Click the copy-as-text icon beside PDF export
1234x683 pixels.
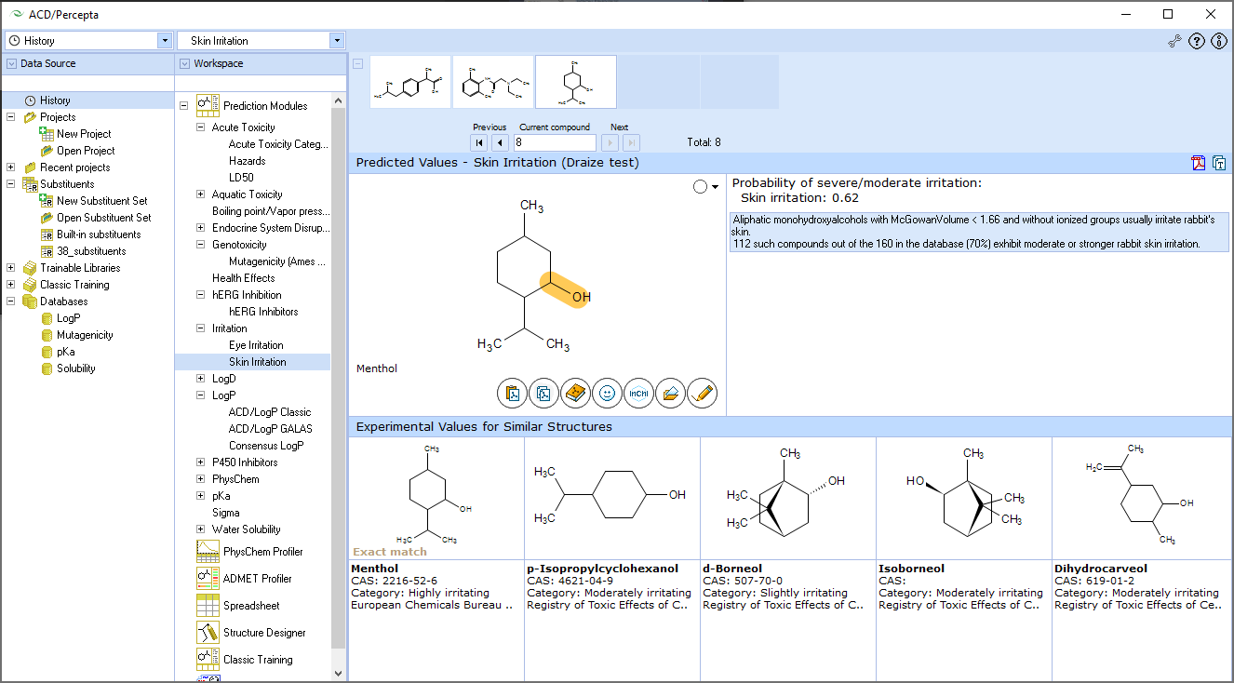pyautogui.click(x=1220, y=163)
